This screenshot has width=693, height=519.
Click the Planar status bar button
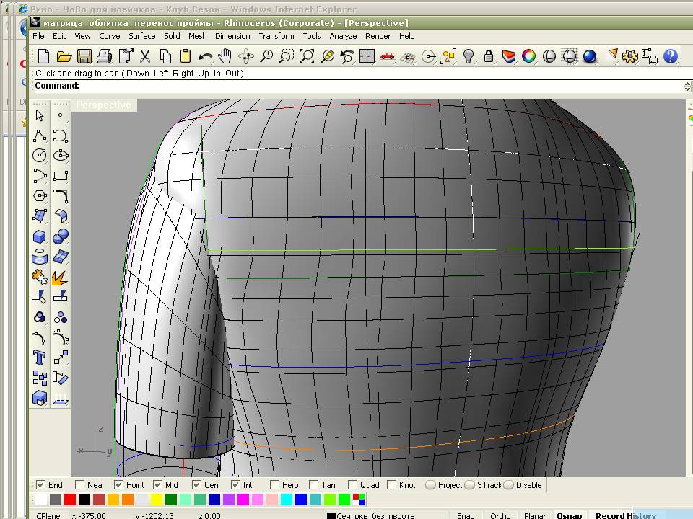pos(535,515)
